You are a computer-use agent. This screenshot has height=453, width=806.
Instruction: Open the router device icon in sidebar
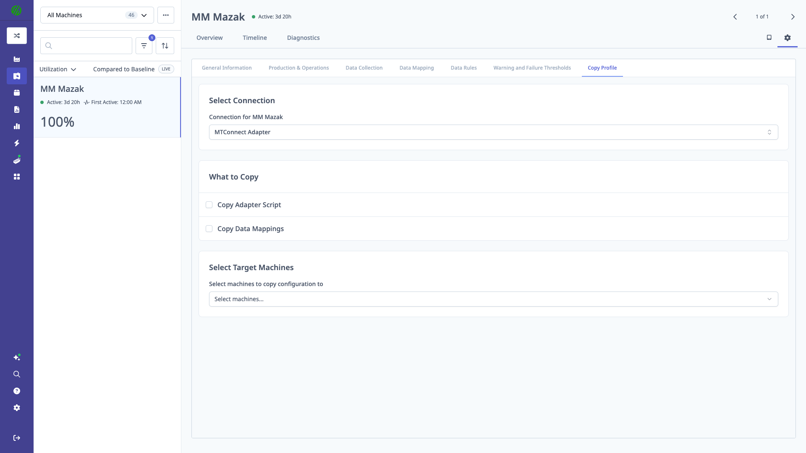point(17,160)
